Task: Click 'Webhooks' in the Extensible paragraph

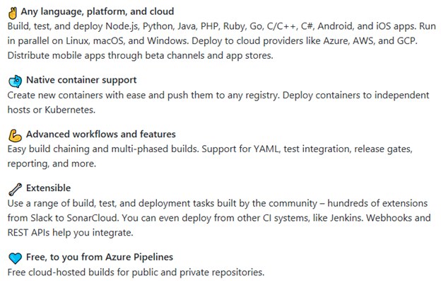Action: coord(389,218)
